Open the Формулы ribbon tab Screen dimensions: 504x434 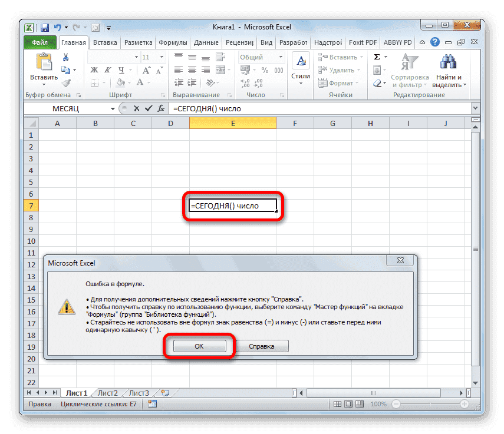pos(173,43)
